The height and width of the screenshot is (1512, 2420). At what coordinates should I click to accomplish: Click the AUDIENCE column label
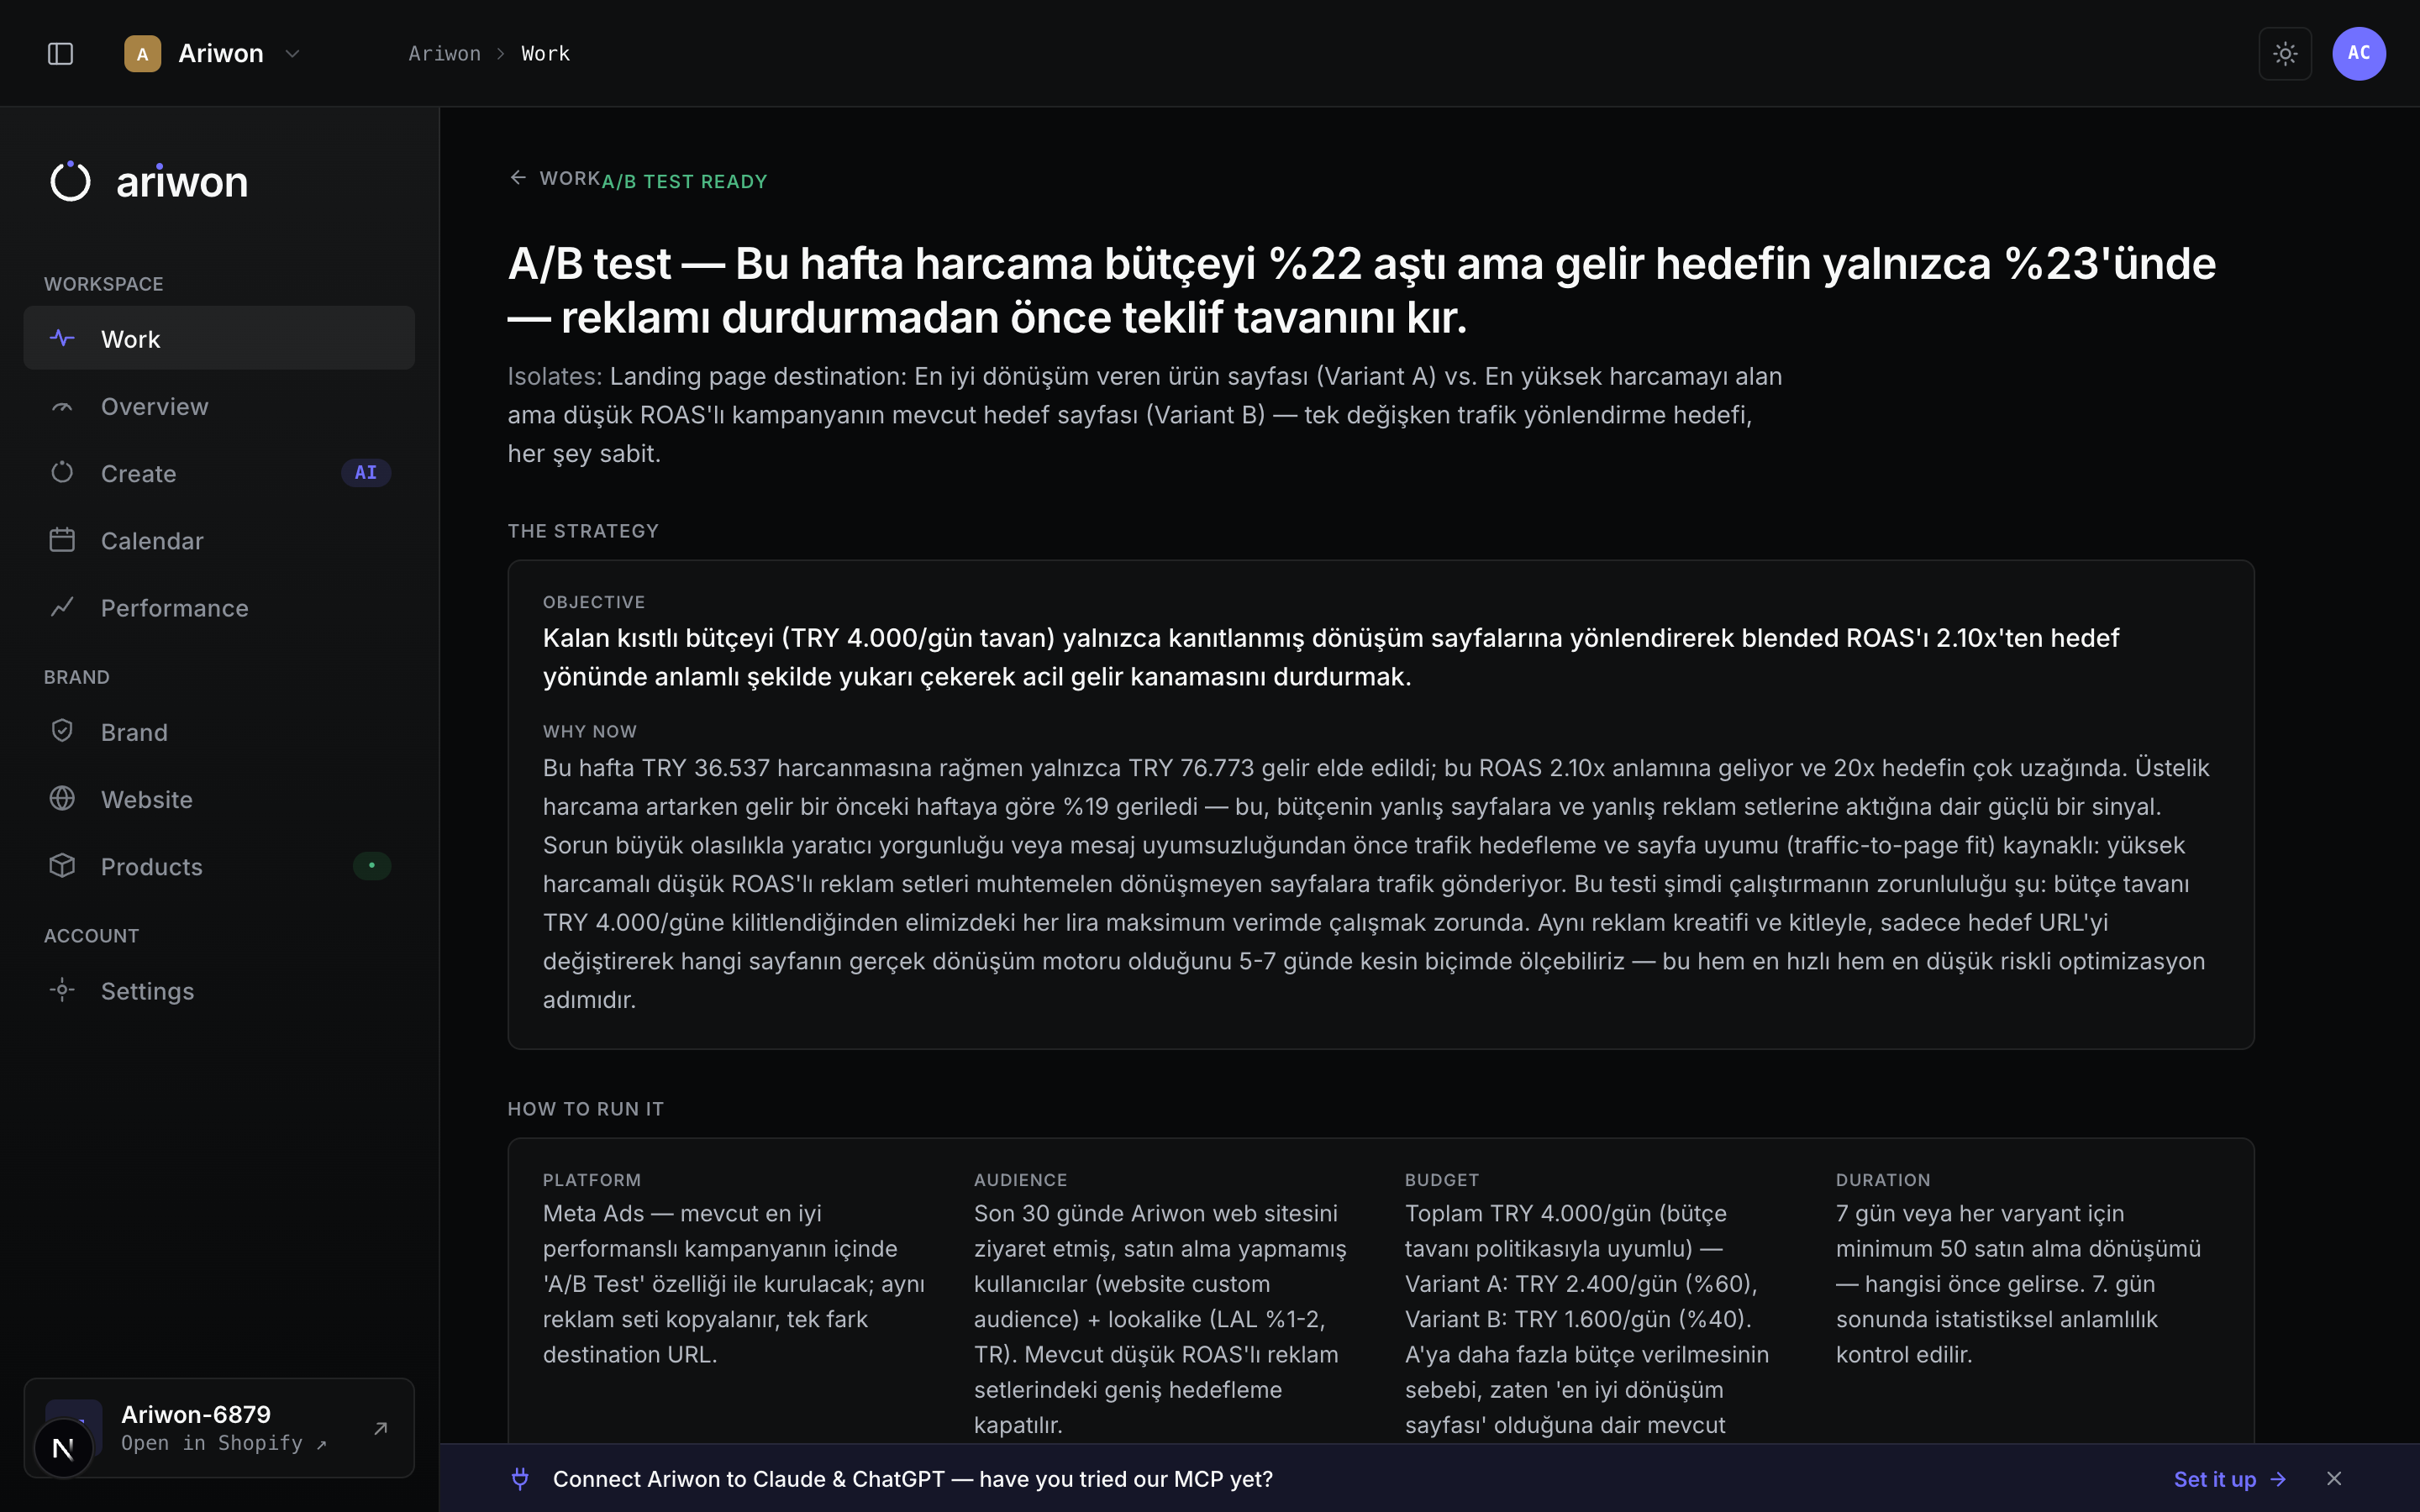tap(1021, 1180)
